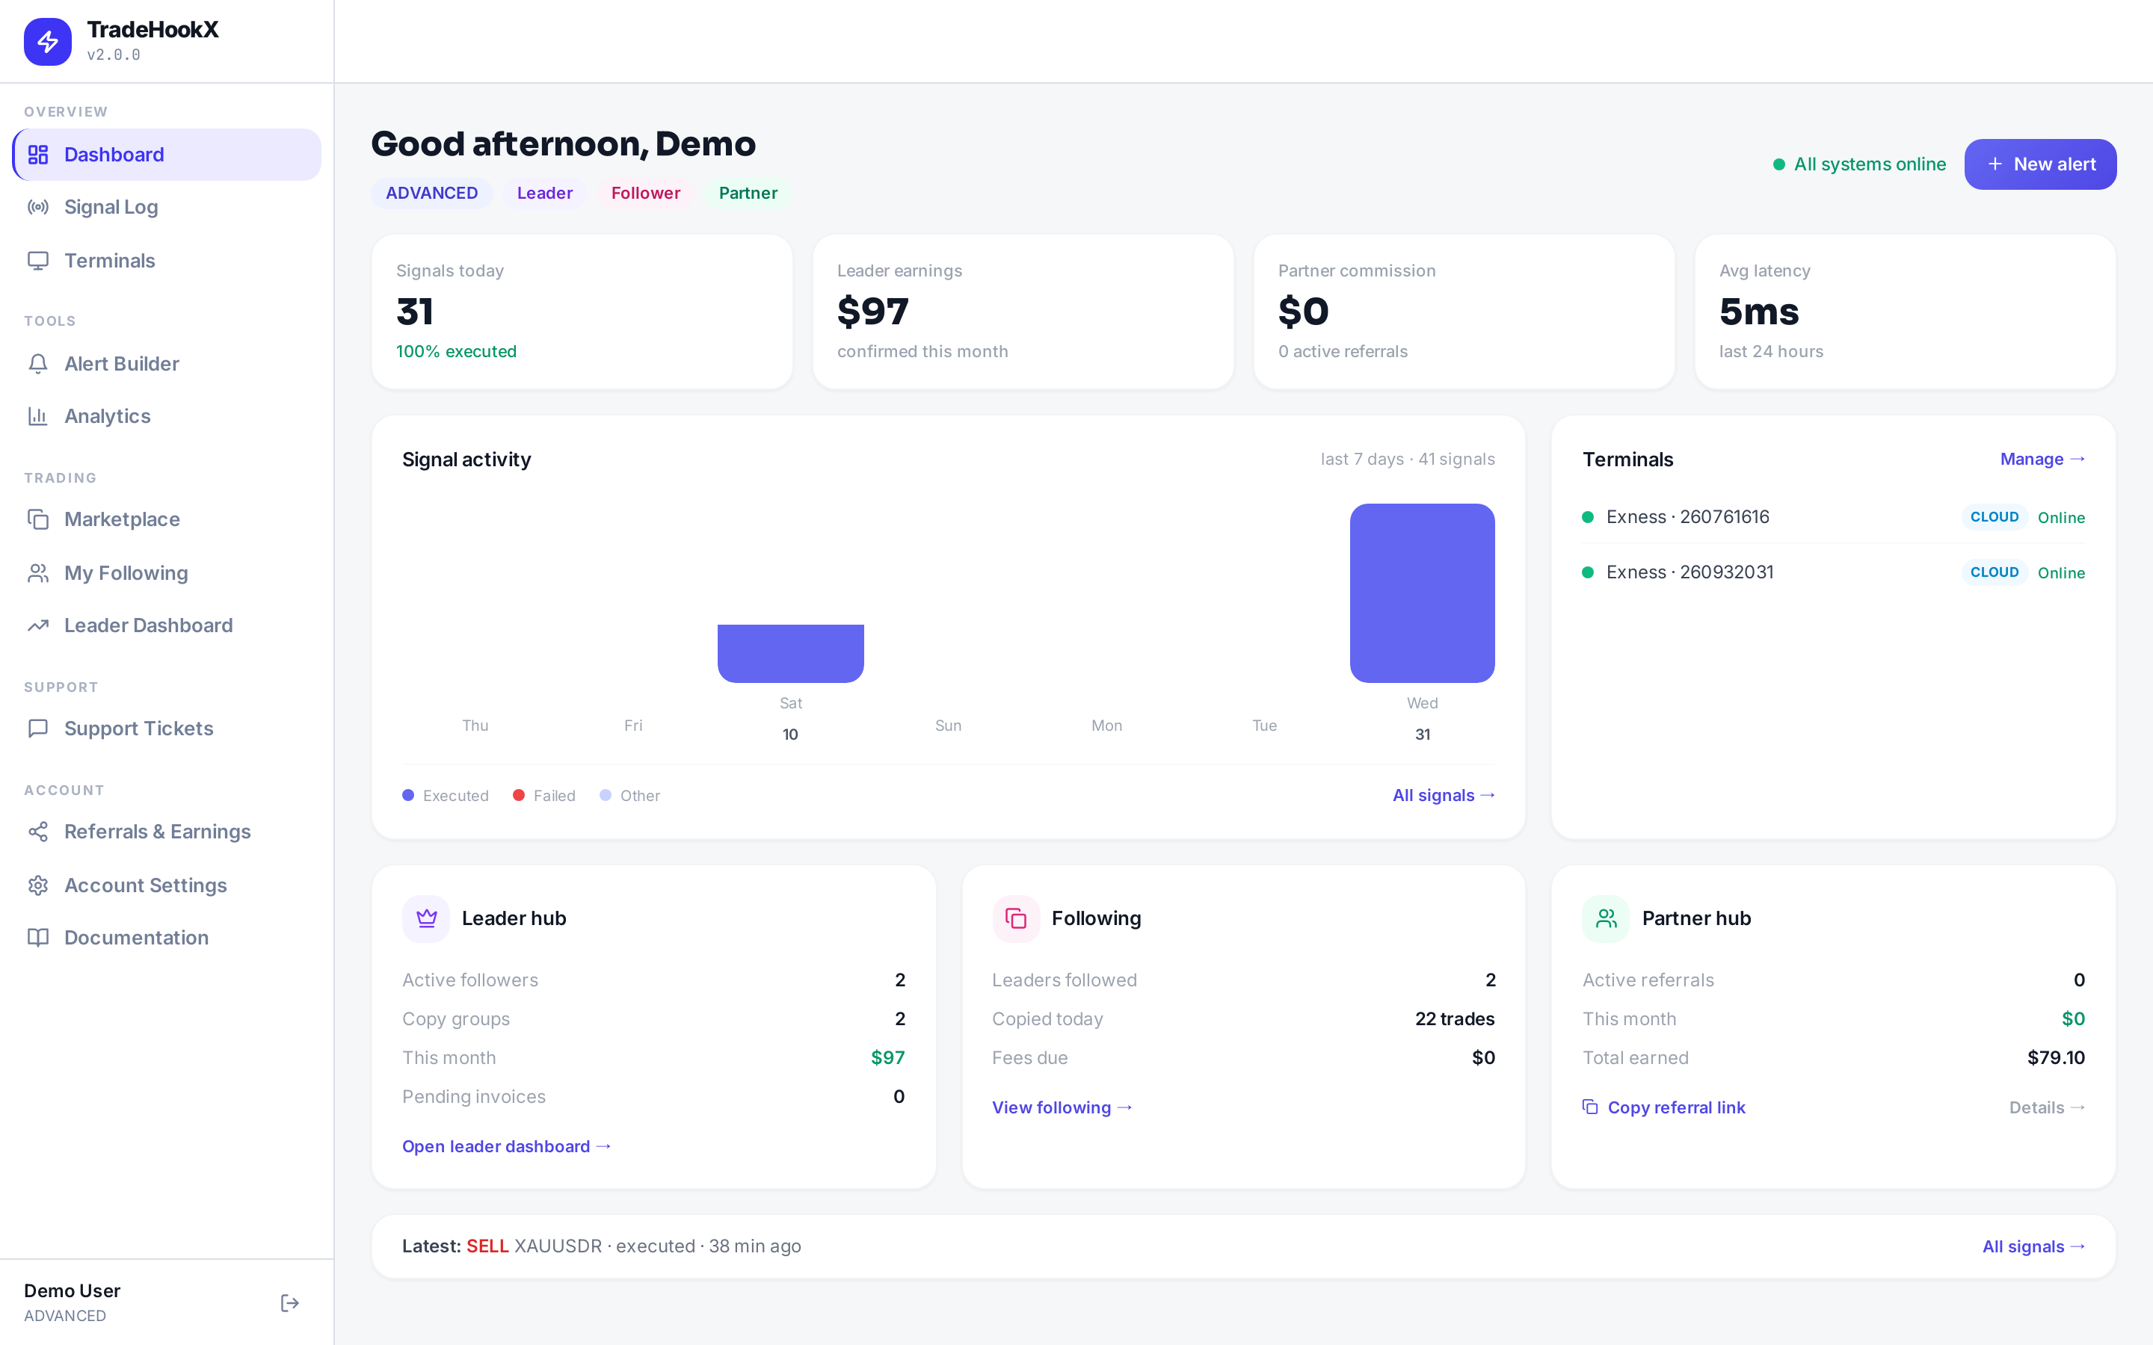Click green status dot for Exness 260932031
Screen dimensions: 2153x1345
point(1587,572)
